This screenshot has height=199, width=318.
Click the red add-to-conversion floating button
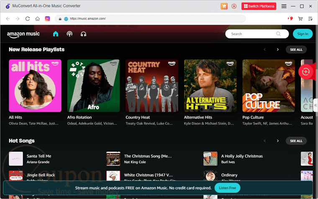(305, 72)
